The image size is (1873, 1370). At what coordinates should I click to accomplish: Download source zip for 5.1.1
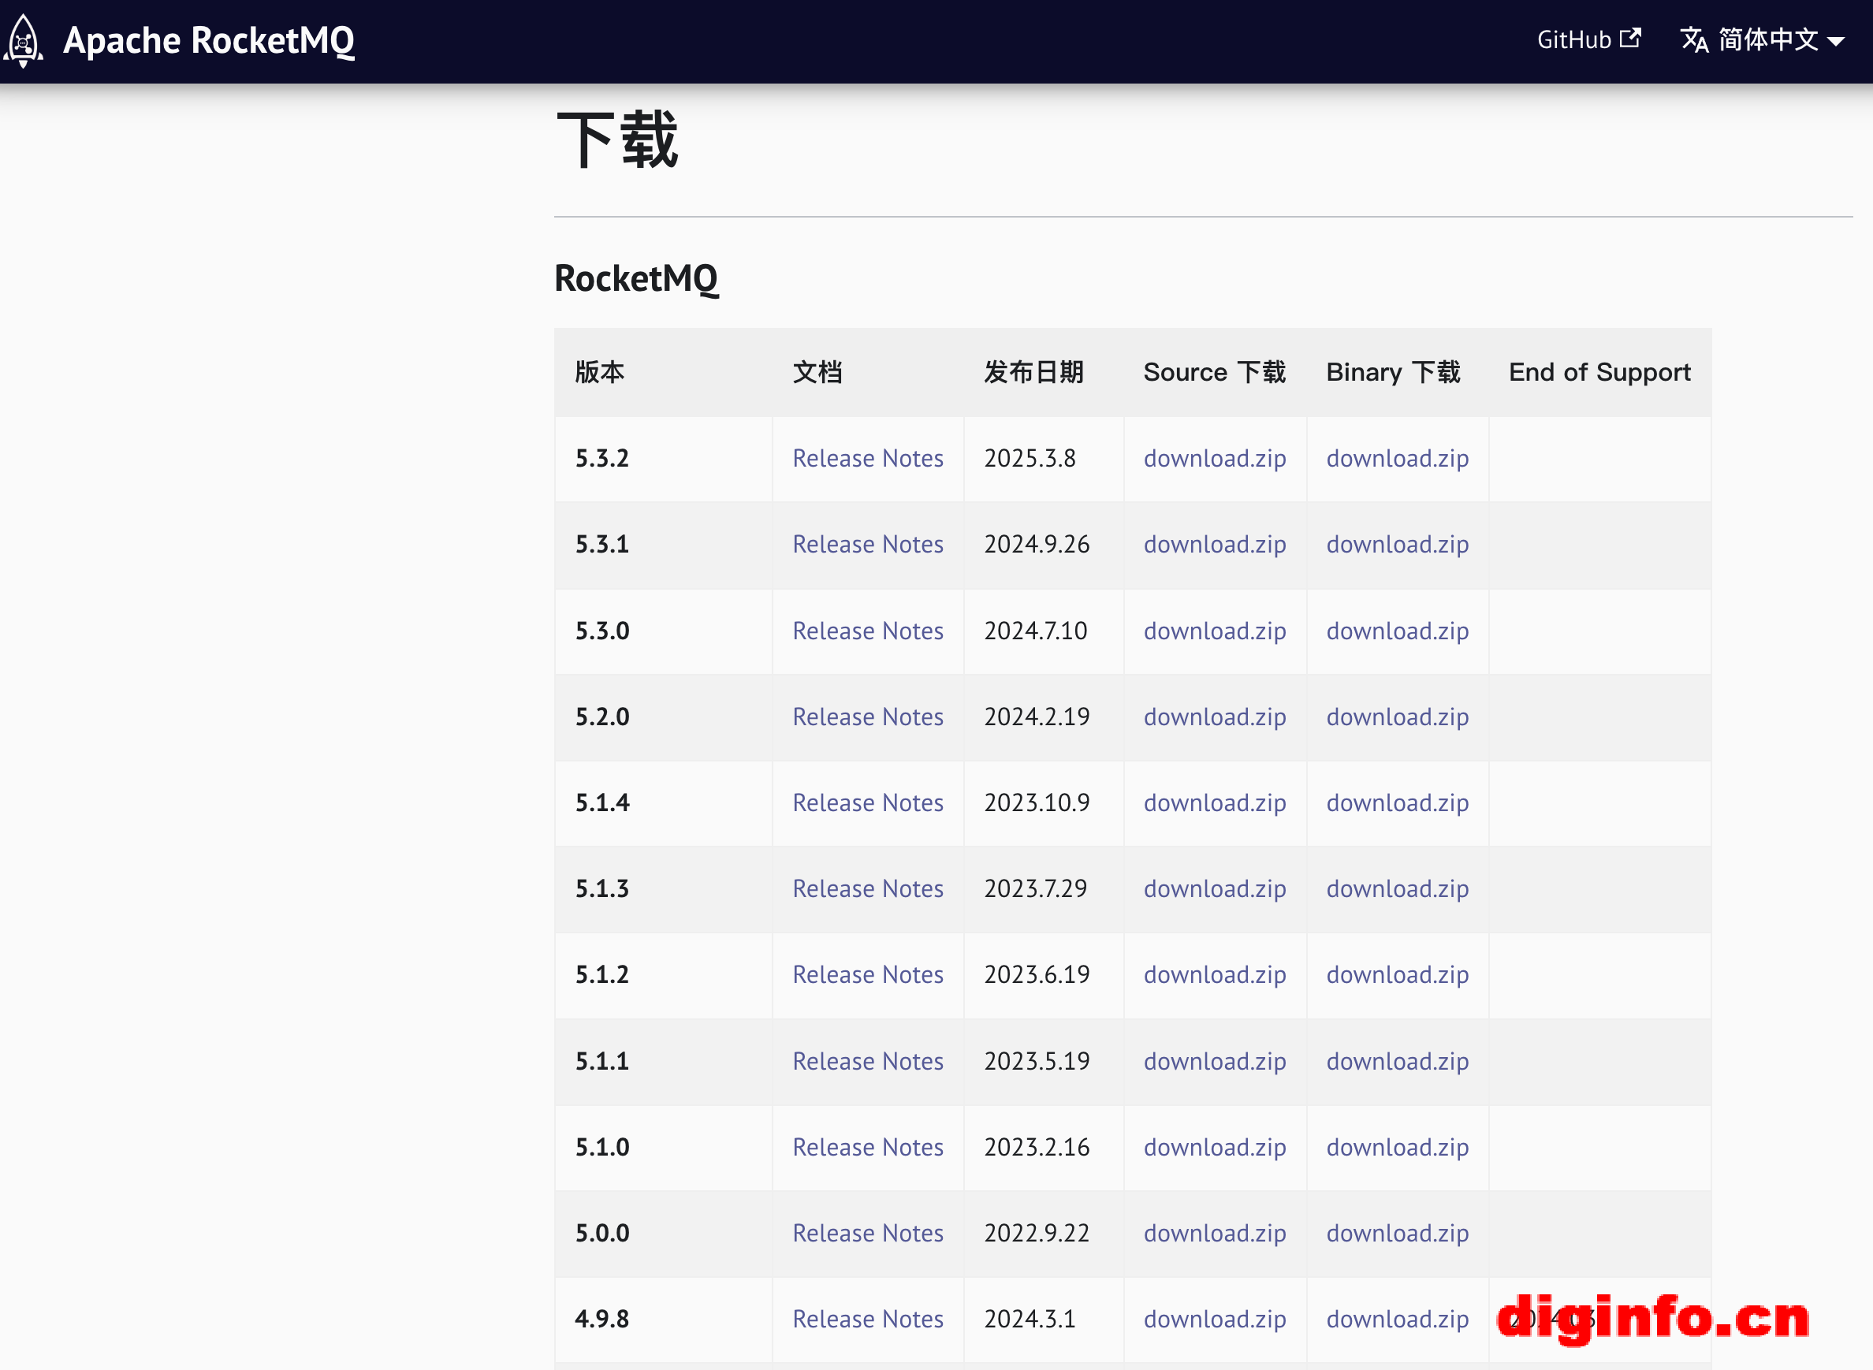tap(1215, 1062)
